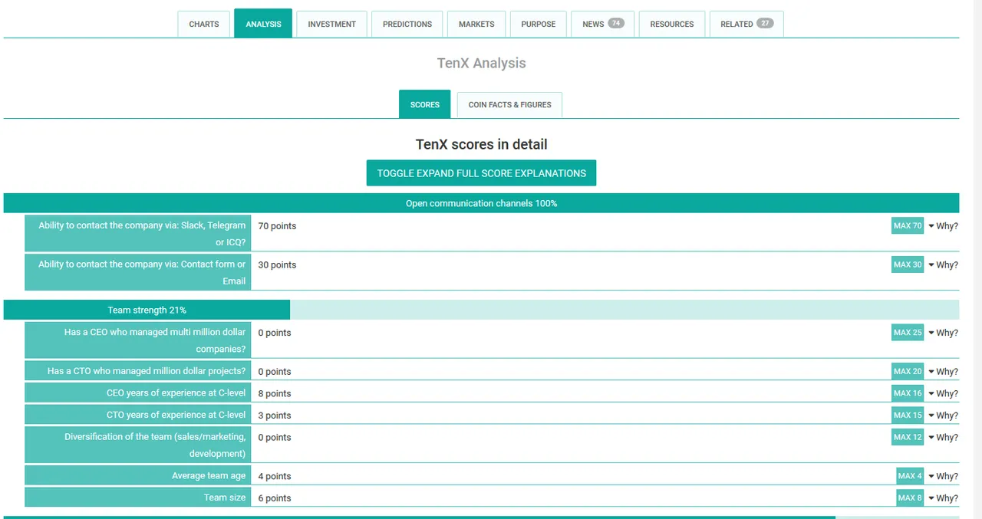Click the 3 points value
The image size is (982, 519).
click(x=275, y=416)
